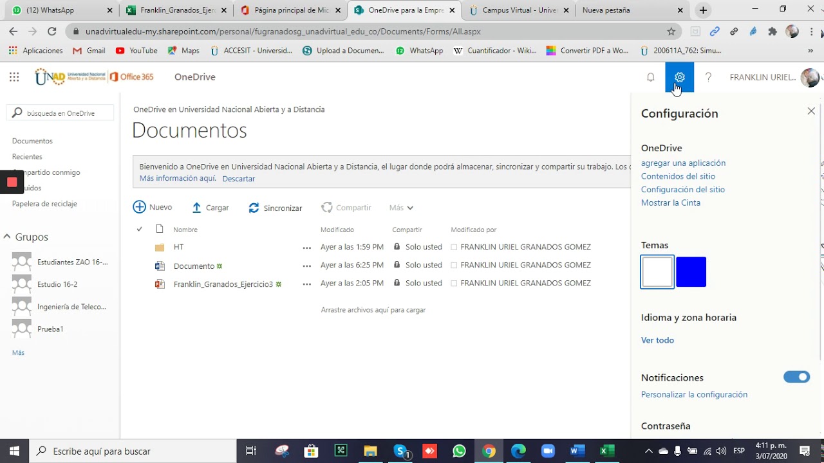Toggle the select-all checkmark in list header
824x463 pixels.
(139, 230)
